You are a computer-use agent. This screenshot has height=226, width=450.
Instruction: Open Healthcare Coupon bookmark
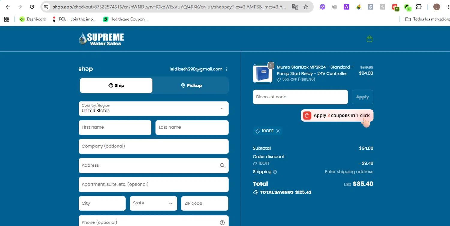(x=125, y=19)
